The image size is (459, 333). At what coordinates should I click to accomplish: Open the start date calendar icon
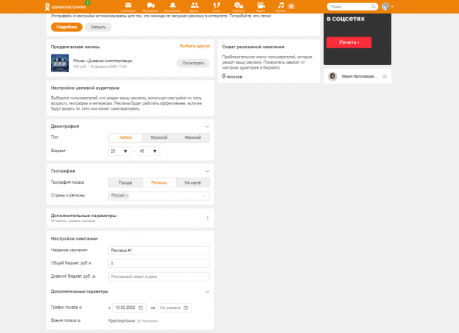point(141,308)
